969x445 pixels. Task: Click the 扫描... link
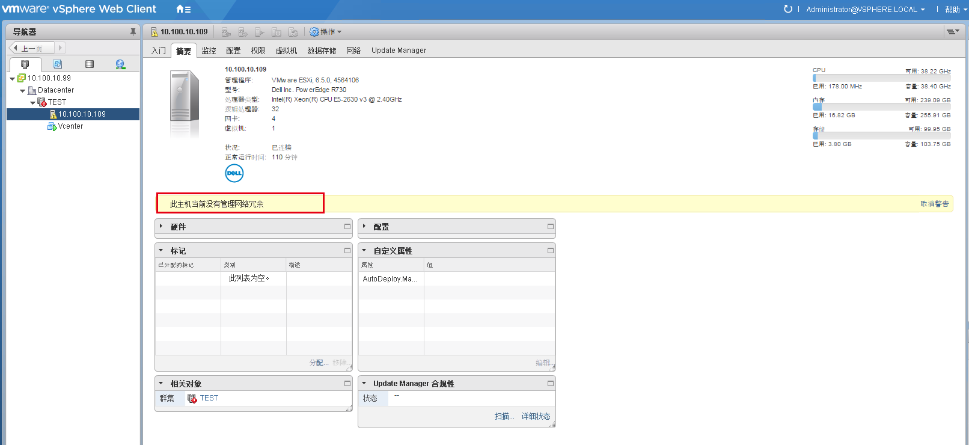click(x=504, y=416)
